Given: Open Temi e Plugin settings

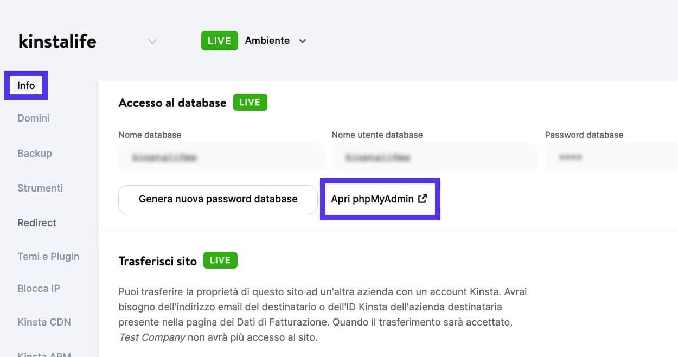Looking at the screenshot, I should pos(48,256).
